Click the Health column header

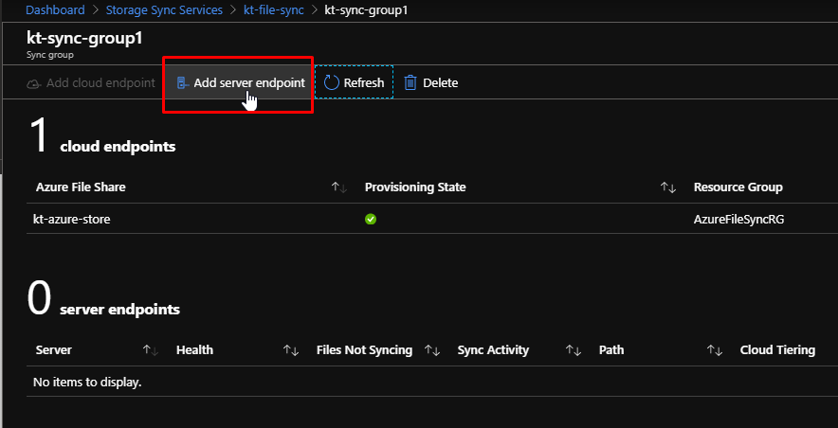tap(194, 350)
